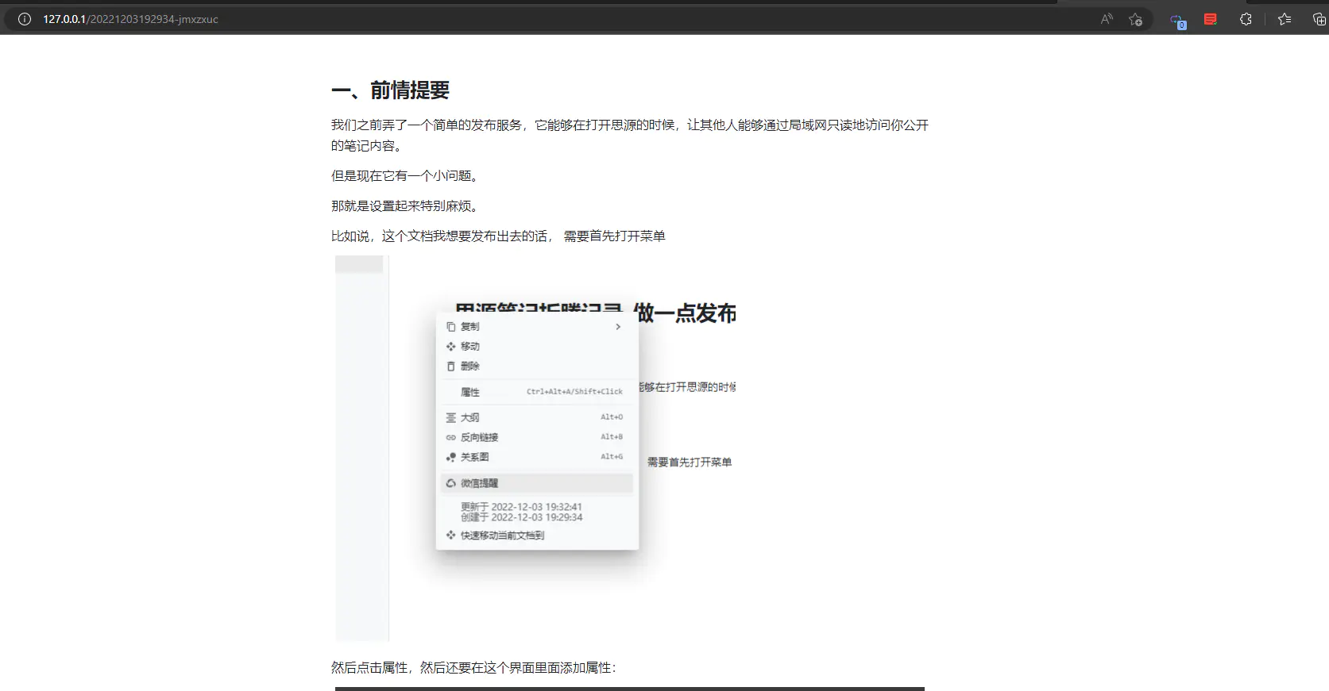Click 移动 in the embedded menu screenshot
Image resolution: width=1329 pixels, height=691 pixels.
(x=470, y=347)
